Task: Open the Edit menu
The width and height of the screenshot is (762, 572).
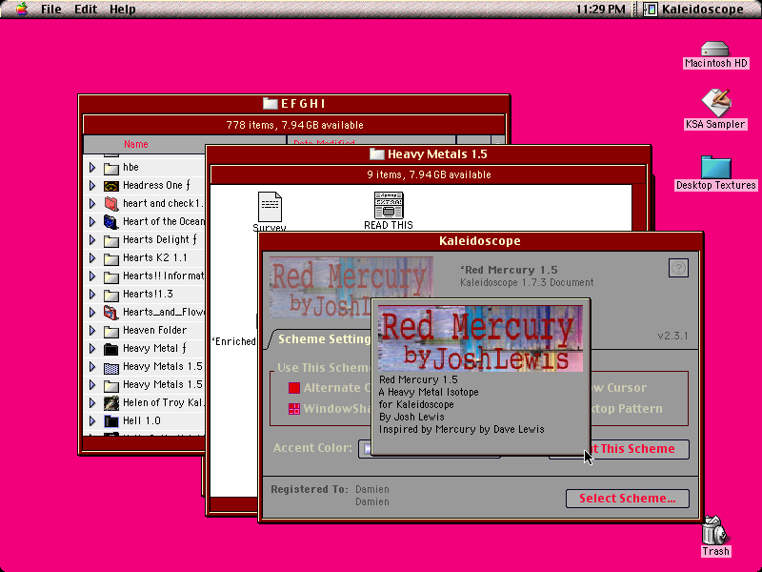Action: pyautogui.click(x=86, y=10)
